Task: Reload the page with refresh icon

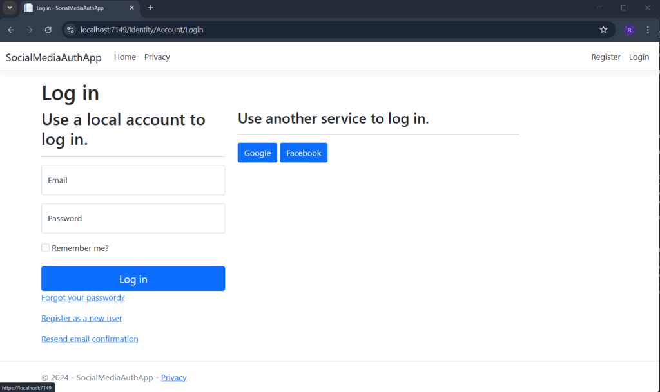Action: pos(48,30)
